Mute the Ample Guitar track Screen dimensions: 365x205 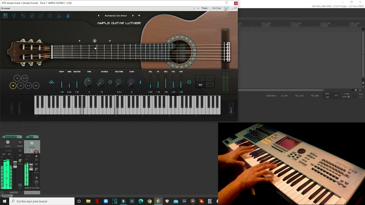click(x=36, y=160)
